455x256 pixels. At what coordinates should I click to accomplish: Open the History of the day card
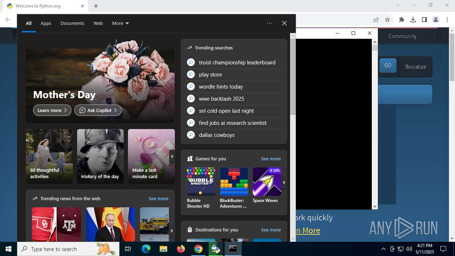click(100, 156)
